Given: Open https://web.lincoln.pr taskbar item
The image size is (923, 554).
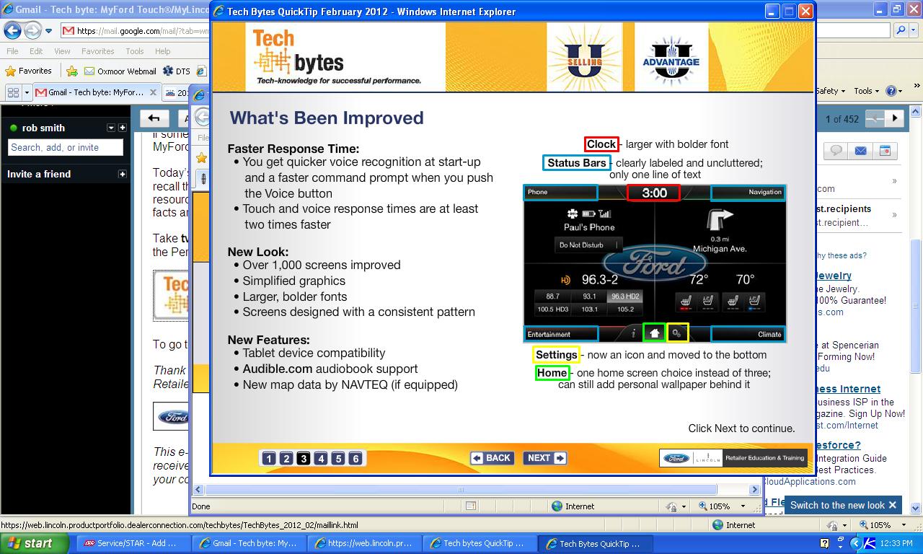Looking at the screenshot, I should (365, 543).
